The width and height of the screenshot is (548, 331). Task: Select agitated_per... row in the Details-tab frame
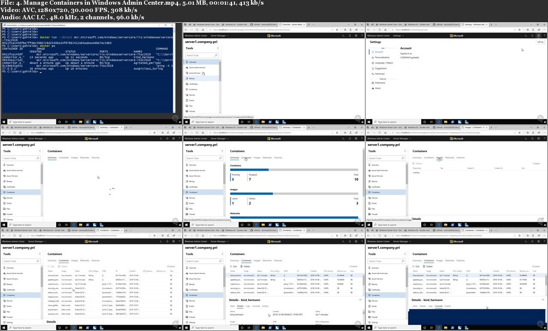tap(294, 280)
